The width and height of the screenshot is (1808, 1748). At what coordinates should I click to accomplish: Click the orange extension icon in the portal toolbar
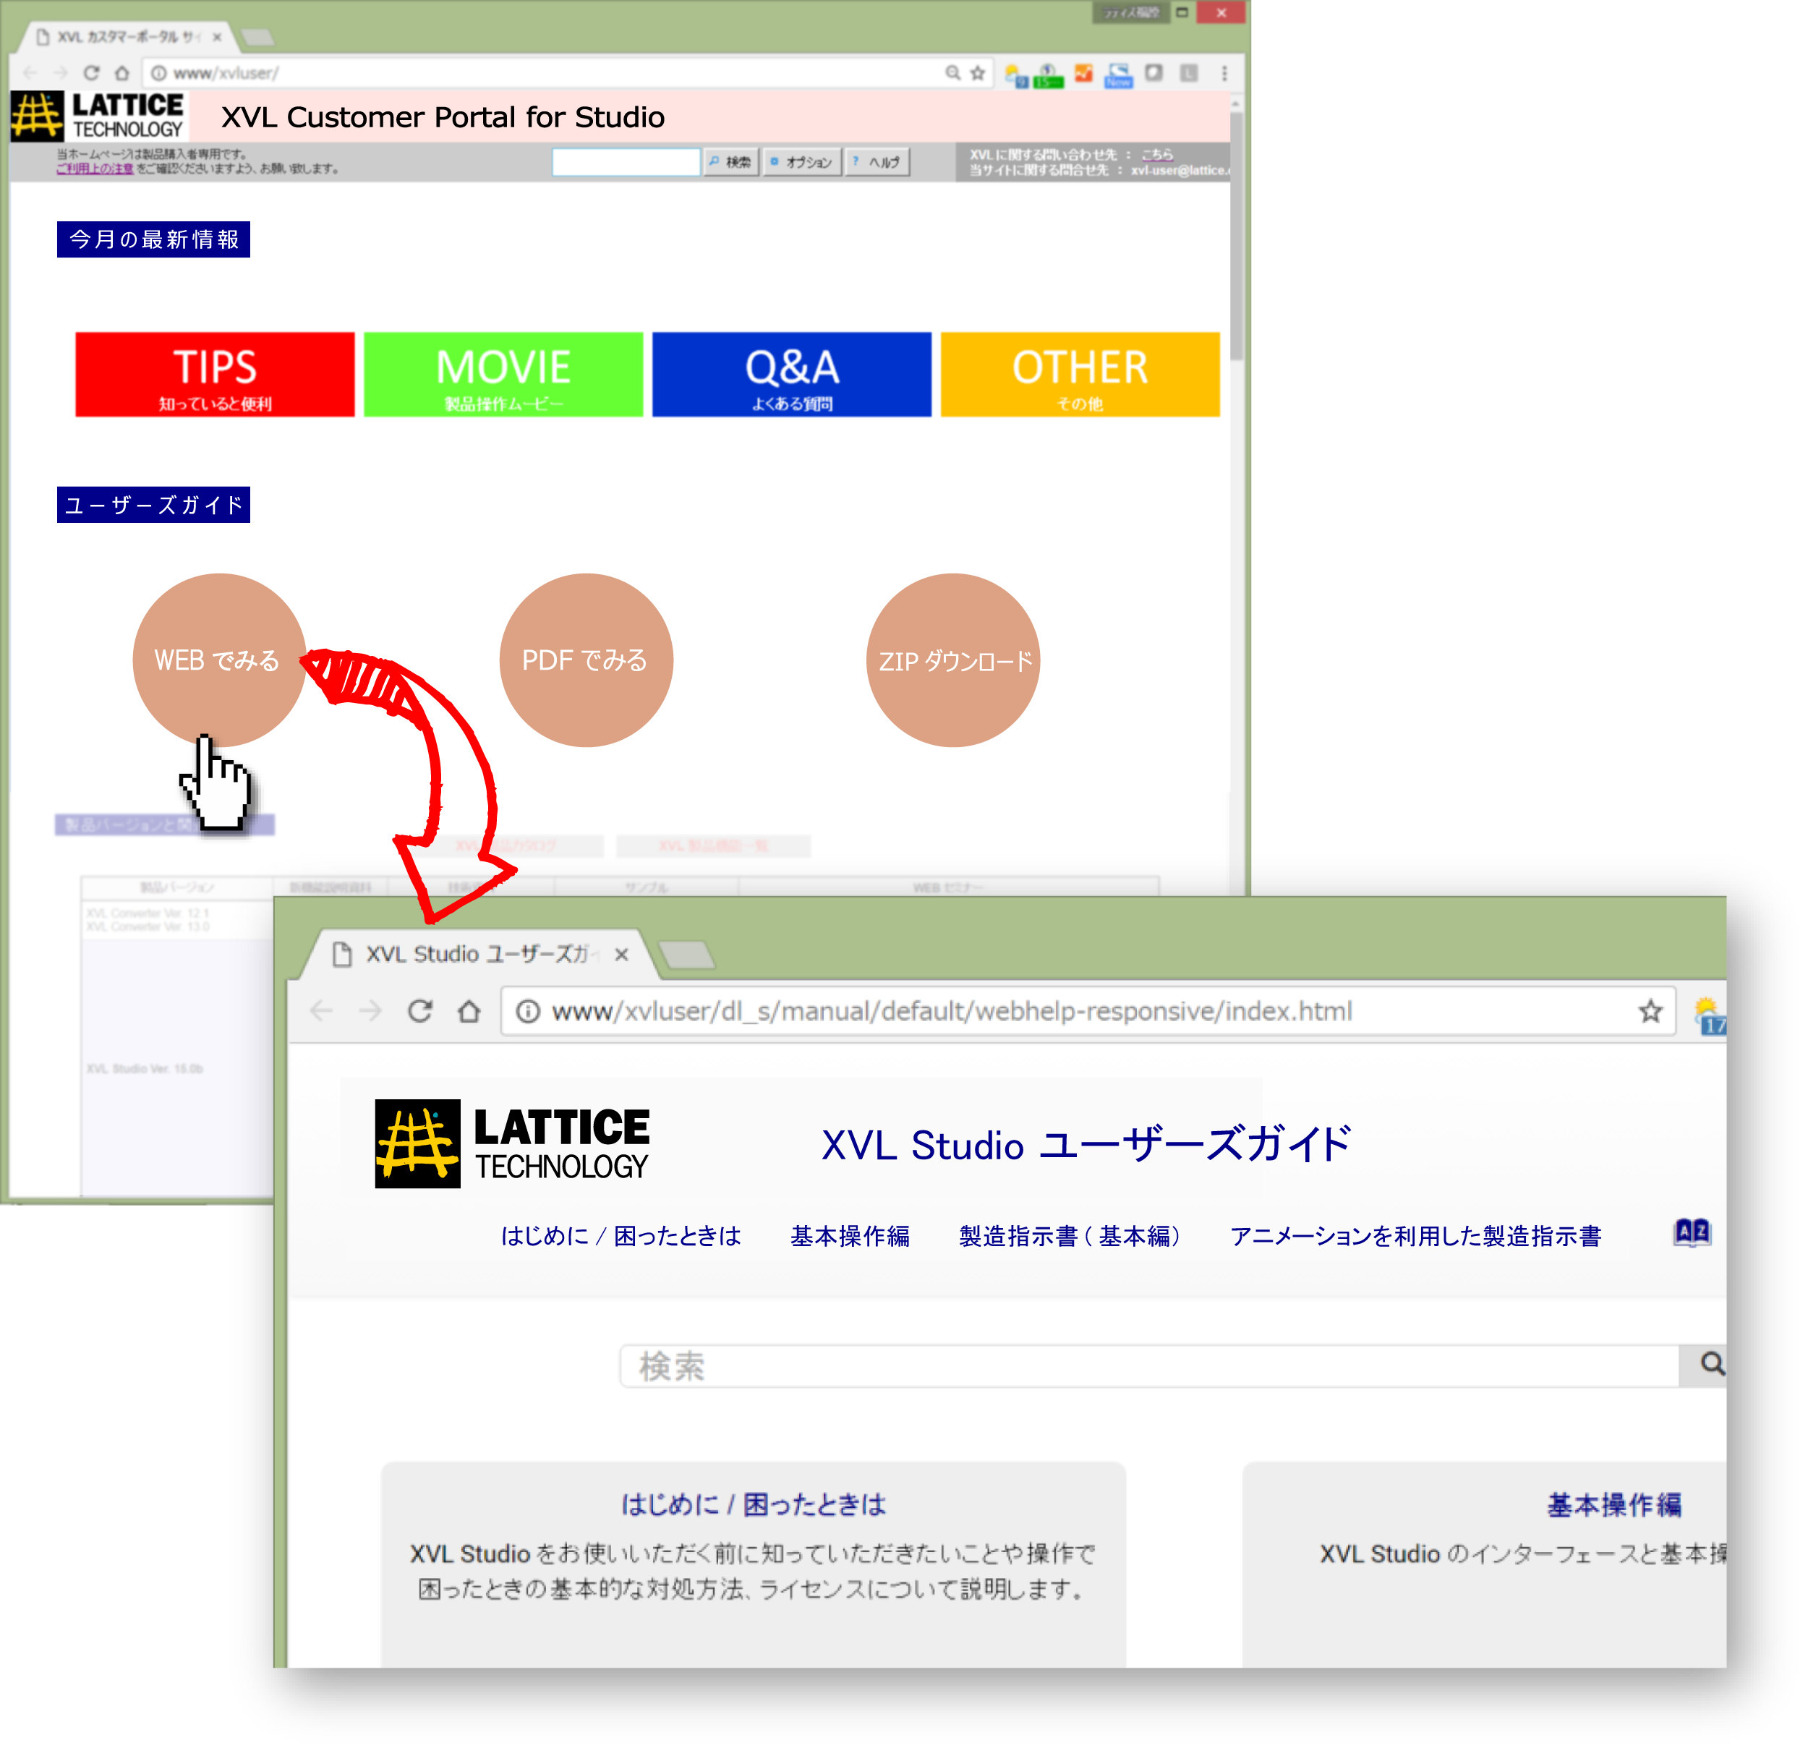1083,73
